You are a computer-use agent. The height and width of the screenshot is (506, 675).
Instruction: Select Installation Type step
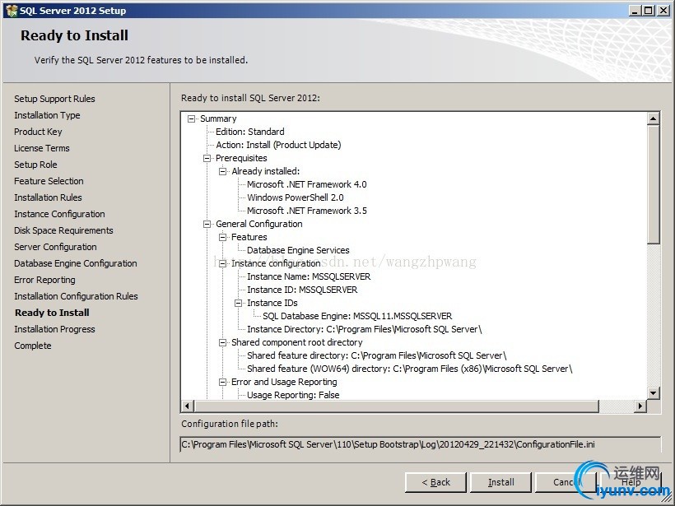[47, 115]
